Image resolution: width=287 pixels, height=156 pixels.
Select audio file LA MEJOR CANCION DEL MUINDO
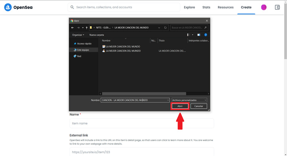coord(121,51)
